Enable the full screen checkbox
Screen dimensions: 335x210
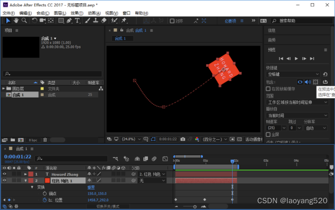(268, 135)
